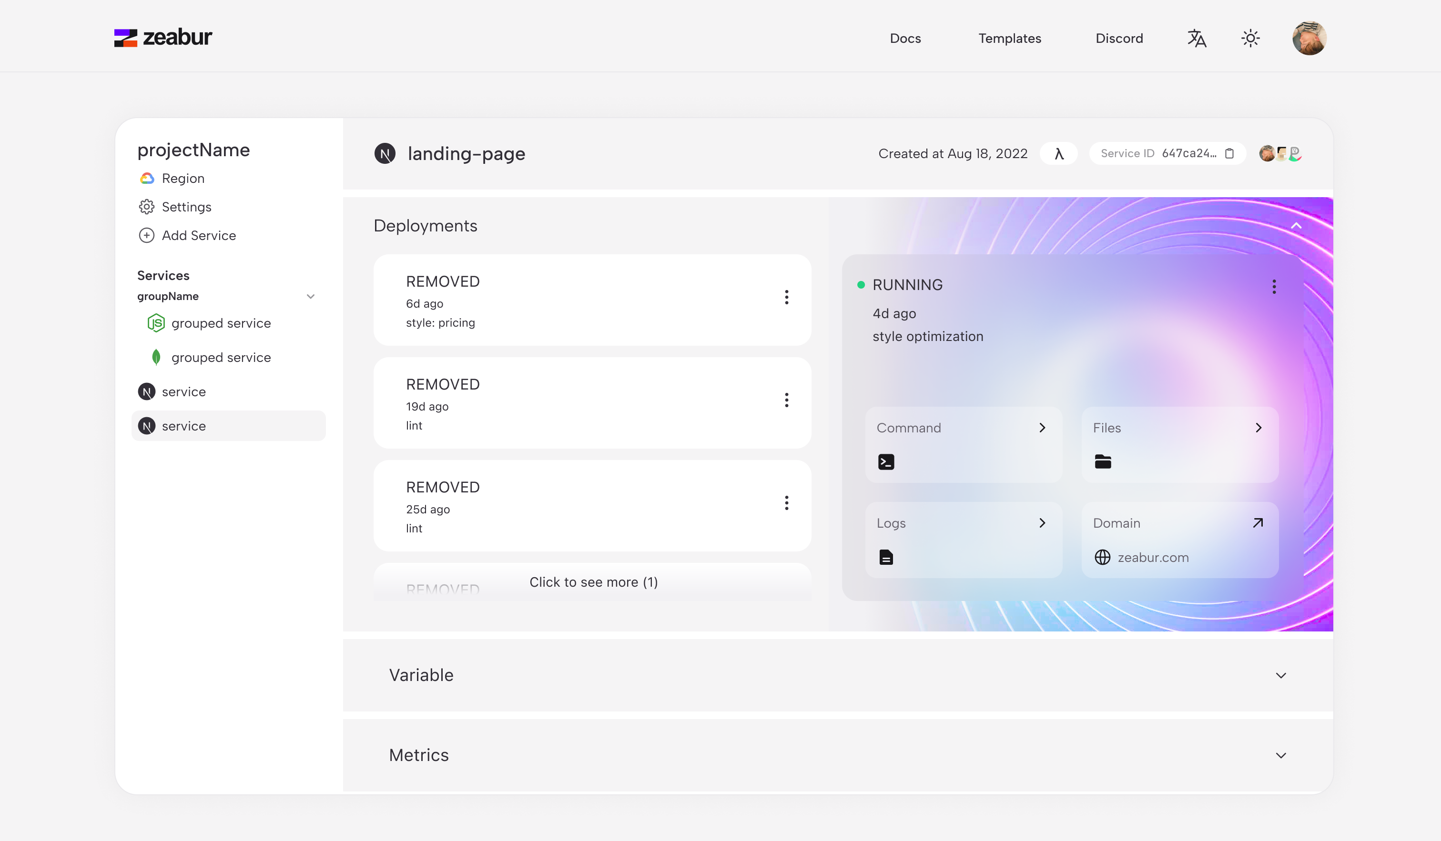Open the Templates nav item
The height and width of the screenshot is (841, 1441).
click(x=1010, y=38)
